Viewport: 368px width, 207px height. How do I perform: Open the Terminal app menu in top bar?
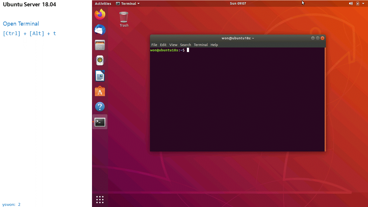[x=128, y=3]
